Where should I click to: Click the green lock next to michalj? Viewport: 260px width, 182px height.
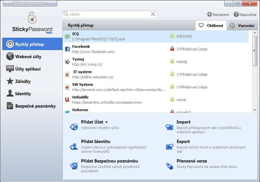172,61
